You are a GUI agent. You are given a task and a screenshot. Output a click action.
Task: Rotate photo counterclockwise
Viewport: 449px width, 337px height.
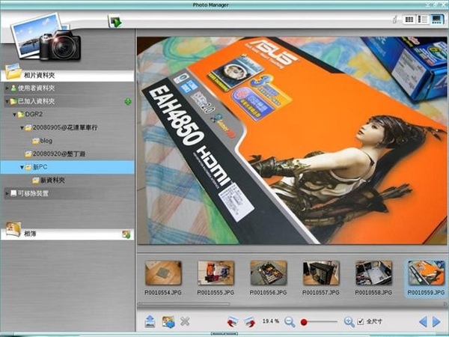pos(233,321)
